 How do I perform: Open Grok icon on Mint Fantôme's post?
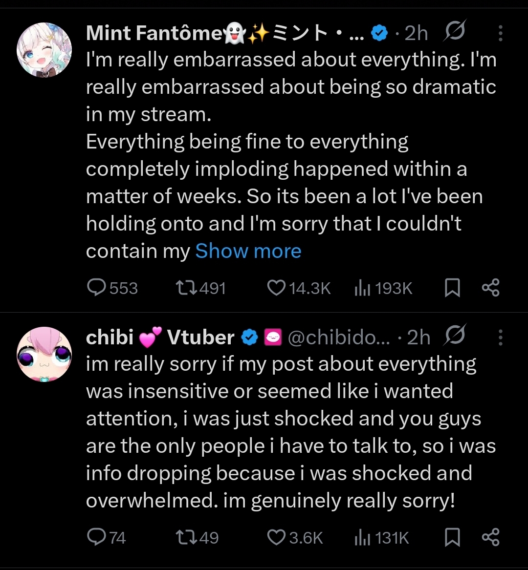(455, 32)
